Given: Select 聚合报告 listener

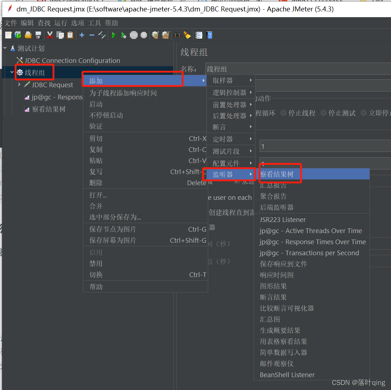Looking at the screenshot, I should click(x=312, y=196).
